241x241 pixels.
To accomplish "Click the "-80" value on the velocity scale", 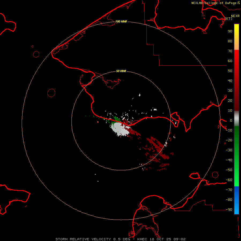I will [229, 200].
